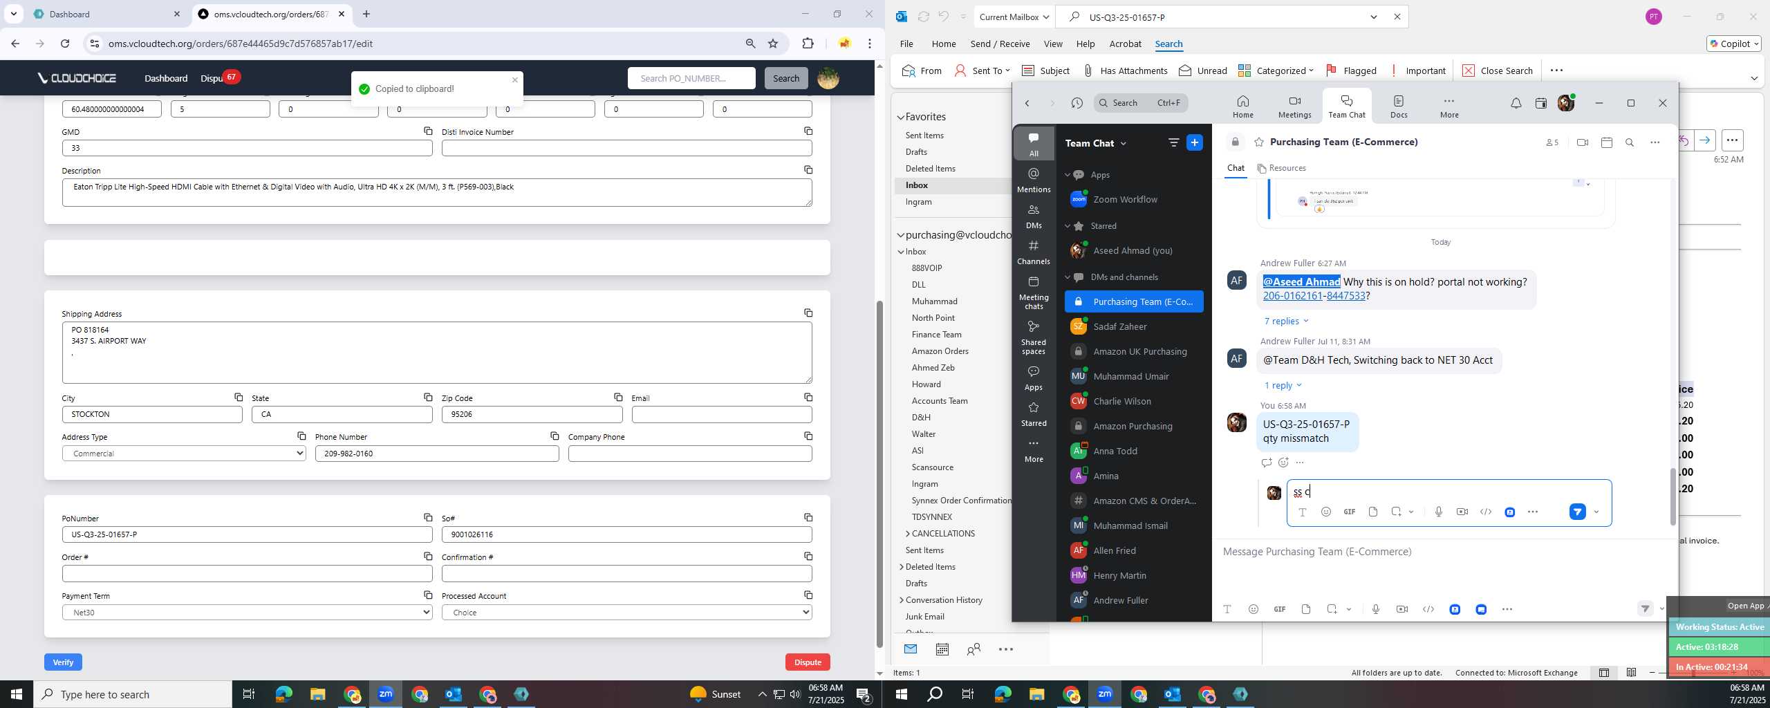
Task: Click the Search button for PO number
Action: pos(785,78)
